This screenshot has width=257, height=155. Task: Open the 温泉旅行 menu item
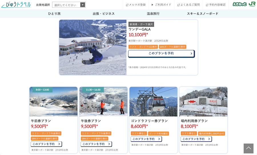coord(153,14)
